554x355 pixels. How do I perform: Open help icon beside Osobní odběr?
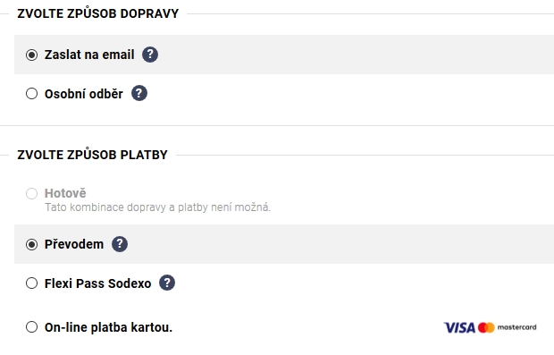click(139, 94)
